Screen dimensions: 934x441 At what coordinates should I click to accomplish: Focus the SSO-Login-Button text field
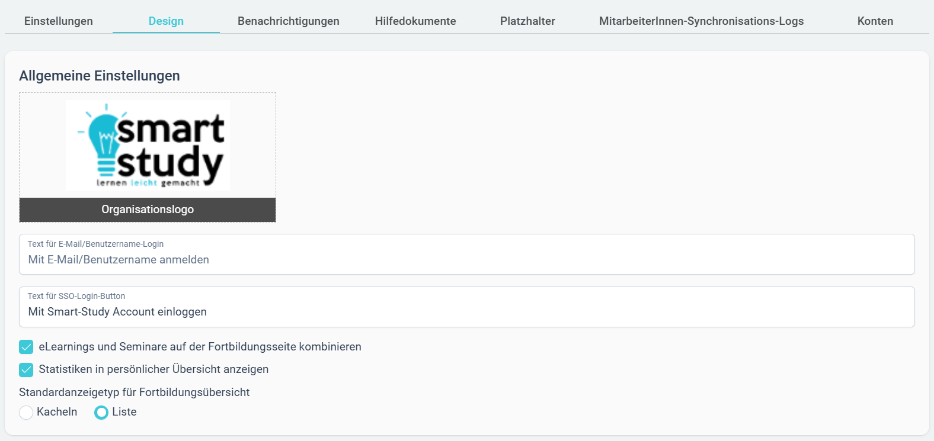tap(467, 307)
